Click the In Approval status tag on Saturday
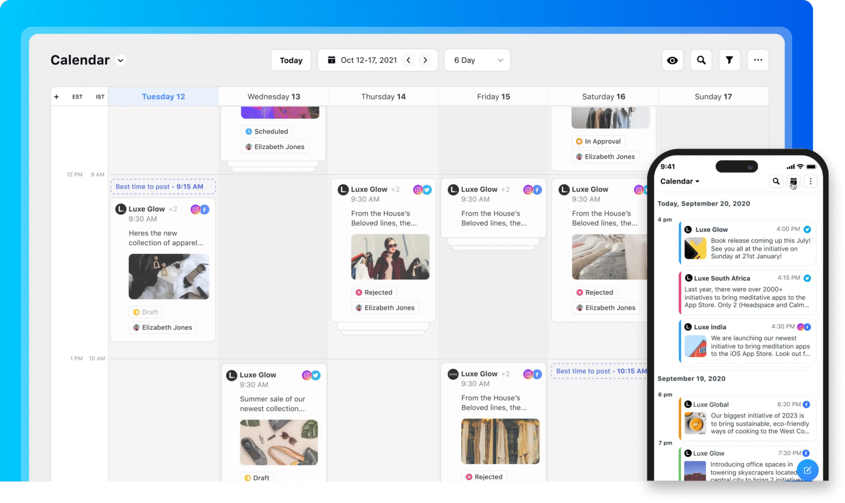Screen dimensions: 845x503 click(597, 142)
